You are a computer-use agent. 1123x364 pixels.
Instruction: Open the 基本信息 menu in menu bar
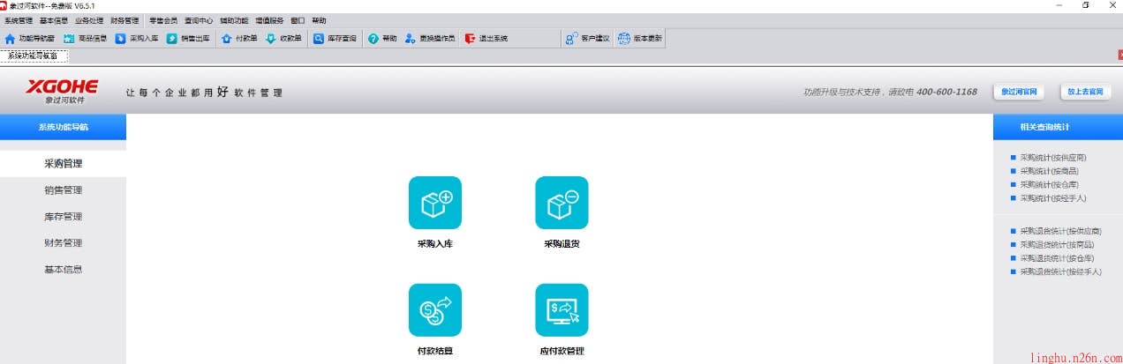pos(54,20)
